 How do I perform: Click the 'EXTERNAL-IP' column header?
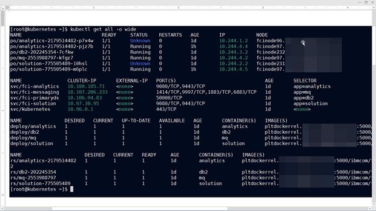click(x=132, y=81)
